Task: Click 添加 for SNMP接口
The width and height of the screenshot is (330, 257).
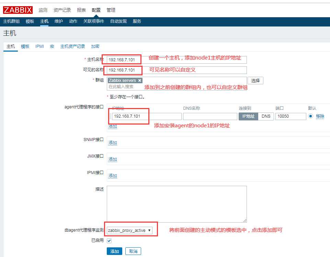Action: point(113,143)
